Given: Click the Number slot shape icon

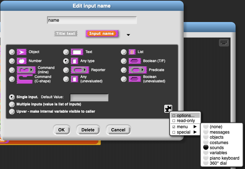Looking at the screenshot, I should (22, 61).
